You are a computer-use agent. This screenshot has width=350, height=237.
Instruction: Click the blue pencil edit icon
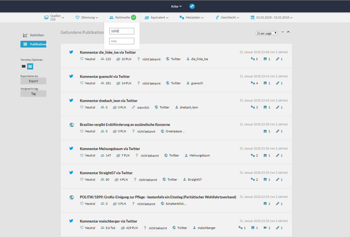click(192, 6)
